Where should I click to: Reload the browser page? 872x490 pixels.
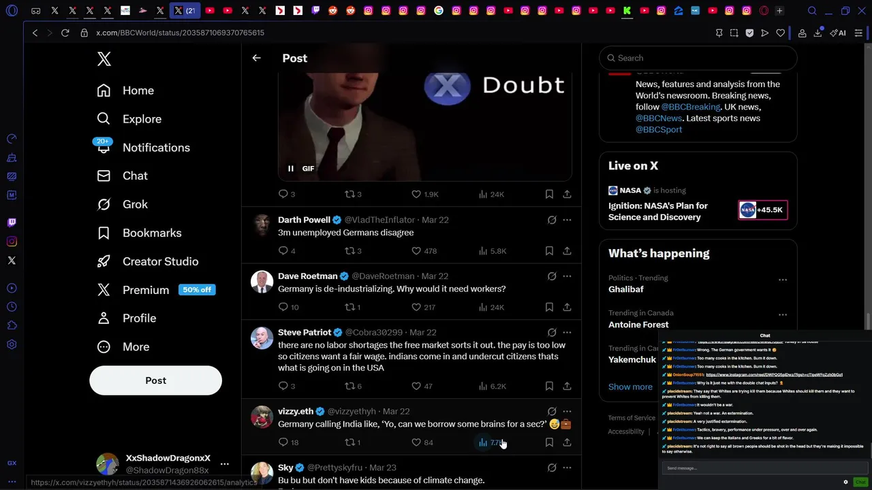65,33
